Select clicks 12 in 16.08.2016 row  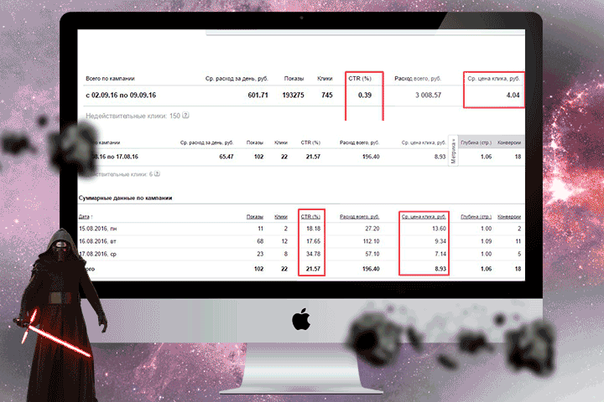tap(284, 241)
